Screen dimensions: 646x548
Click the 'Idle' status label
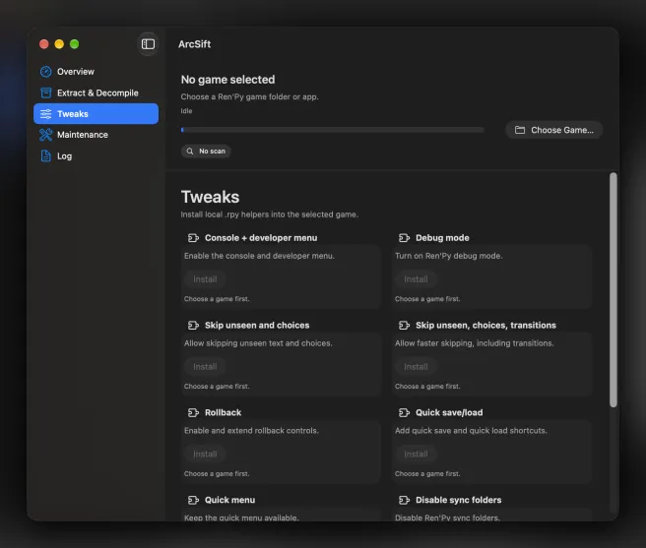coord(186,111)
